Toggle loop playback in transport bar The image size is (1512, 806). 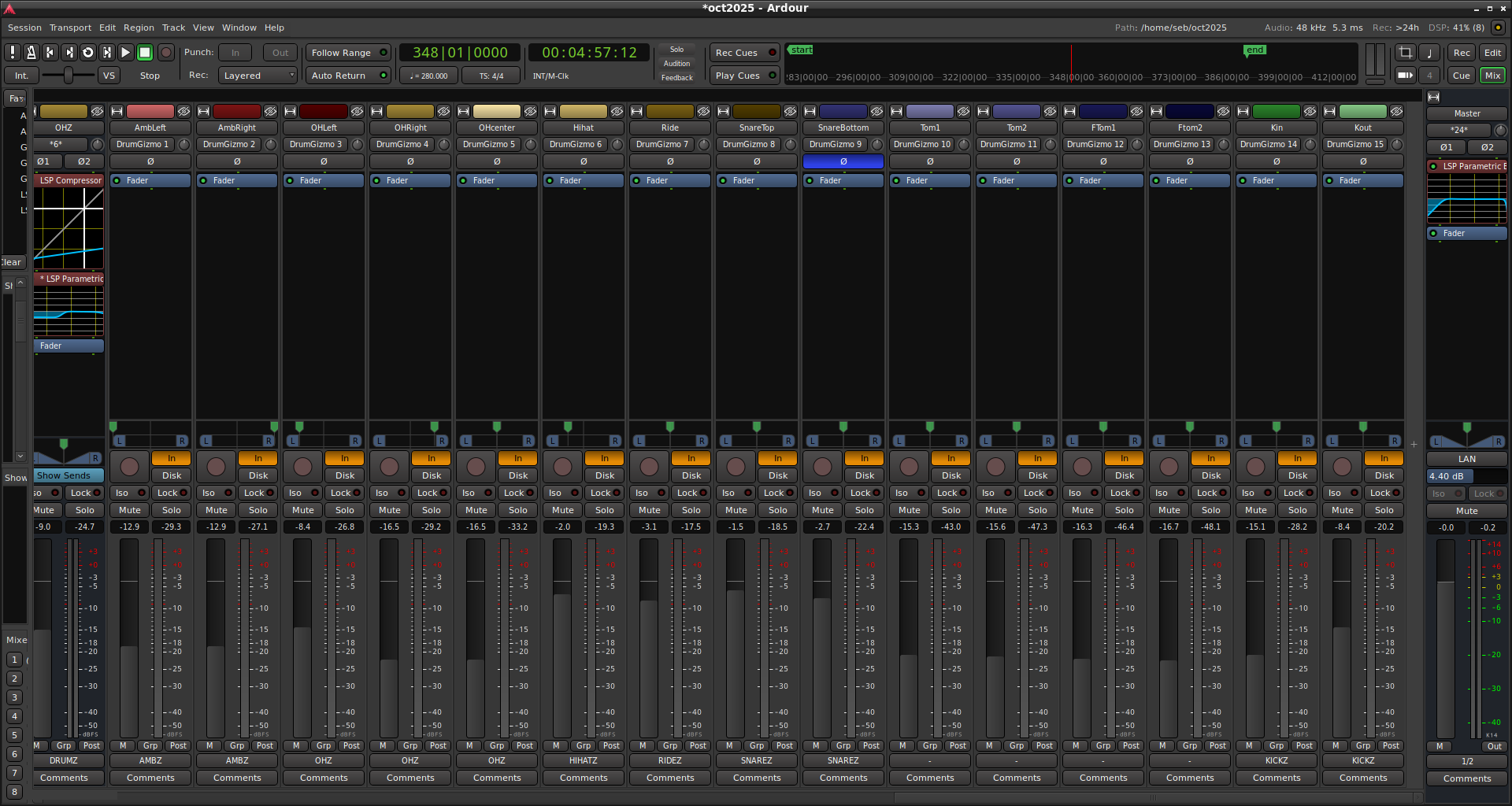coord(88,53)
